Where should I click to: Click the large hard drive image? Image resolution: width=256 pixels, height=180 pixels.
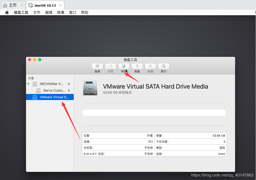click(90, 88)
